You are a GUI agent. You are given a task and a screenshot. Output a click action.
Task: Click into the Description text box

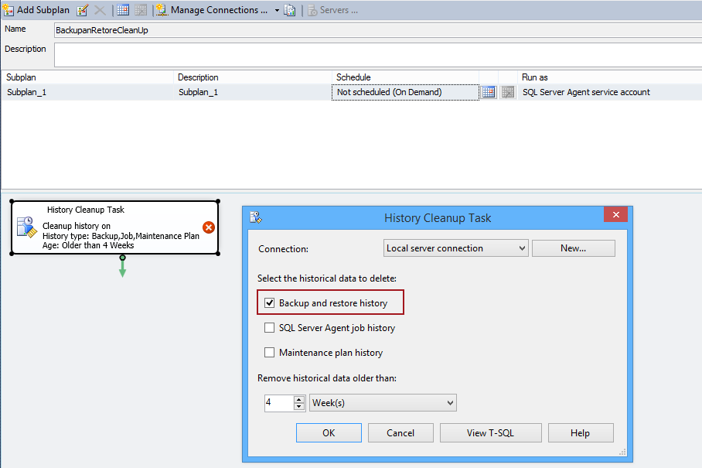coord(377,55)
